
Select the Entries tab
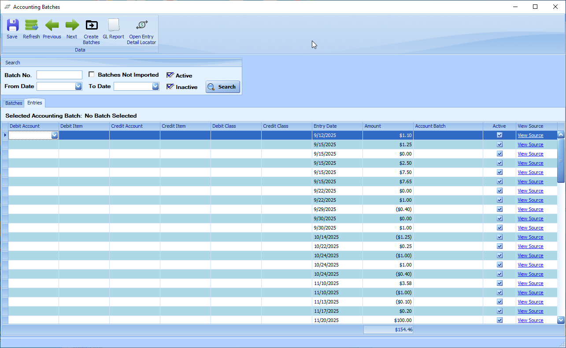tap(35, 103)
